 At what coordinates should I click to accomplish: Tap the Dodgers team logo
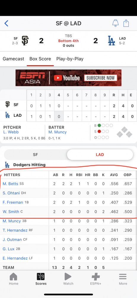(111, 41)
